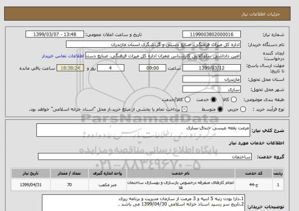Toggle the اسناد خزانه اسلامی payment checkbox
299x211 pixels.
click(x=184, y=109)
